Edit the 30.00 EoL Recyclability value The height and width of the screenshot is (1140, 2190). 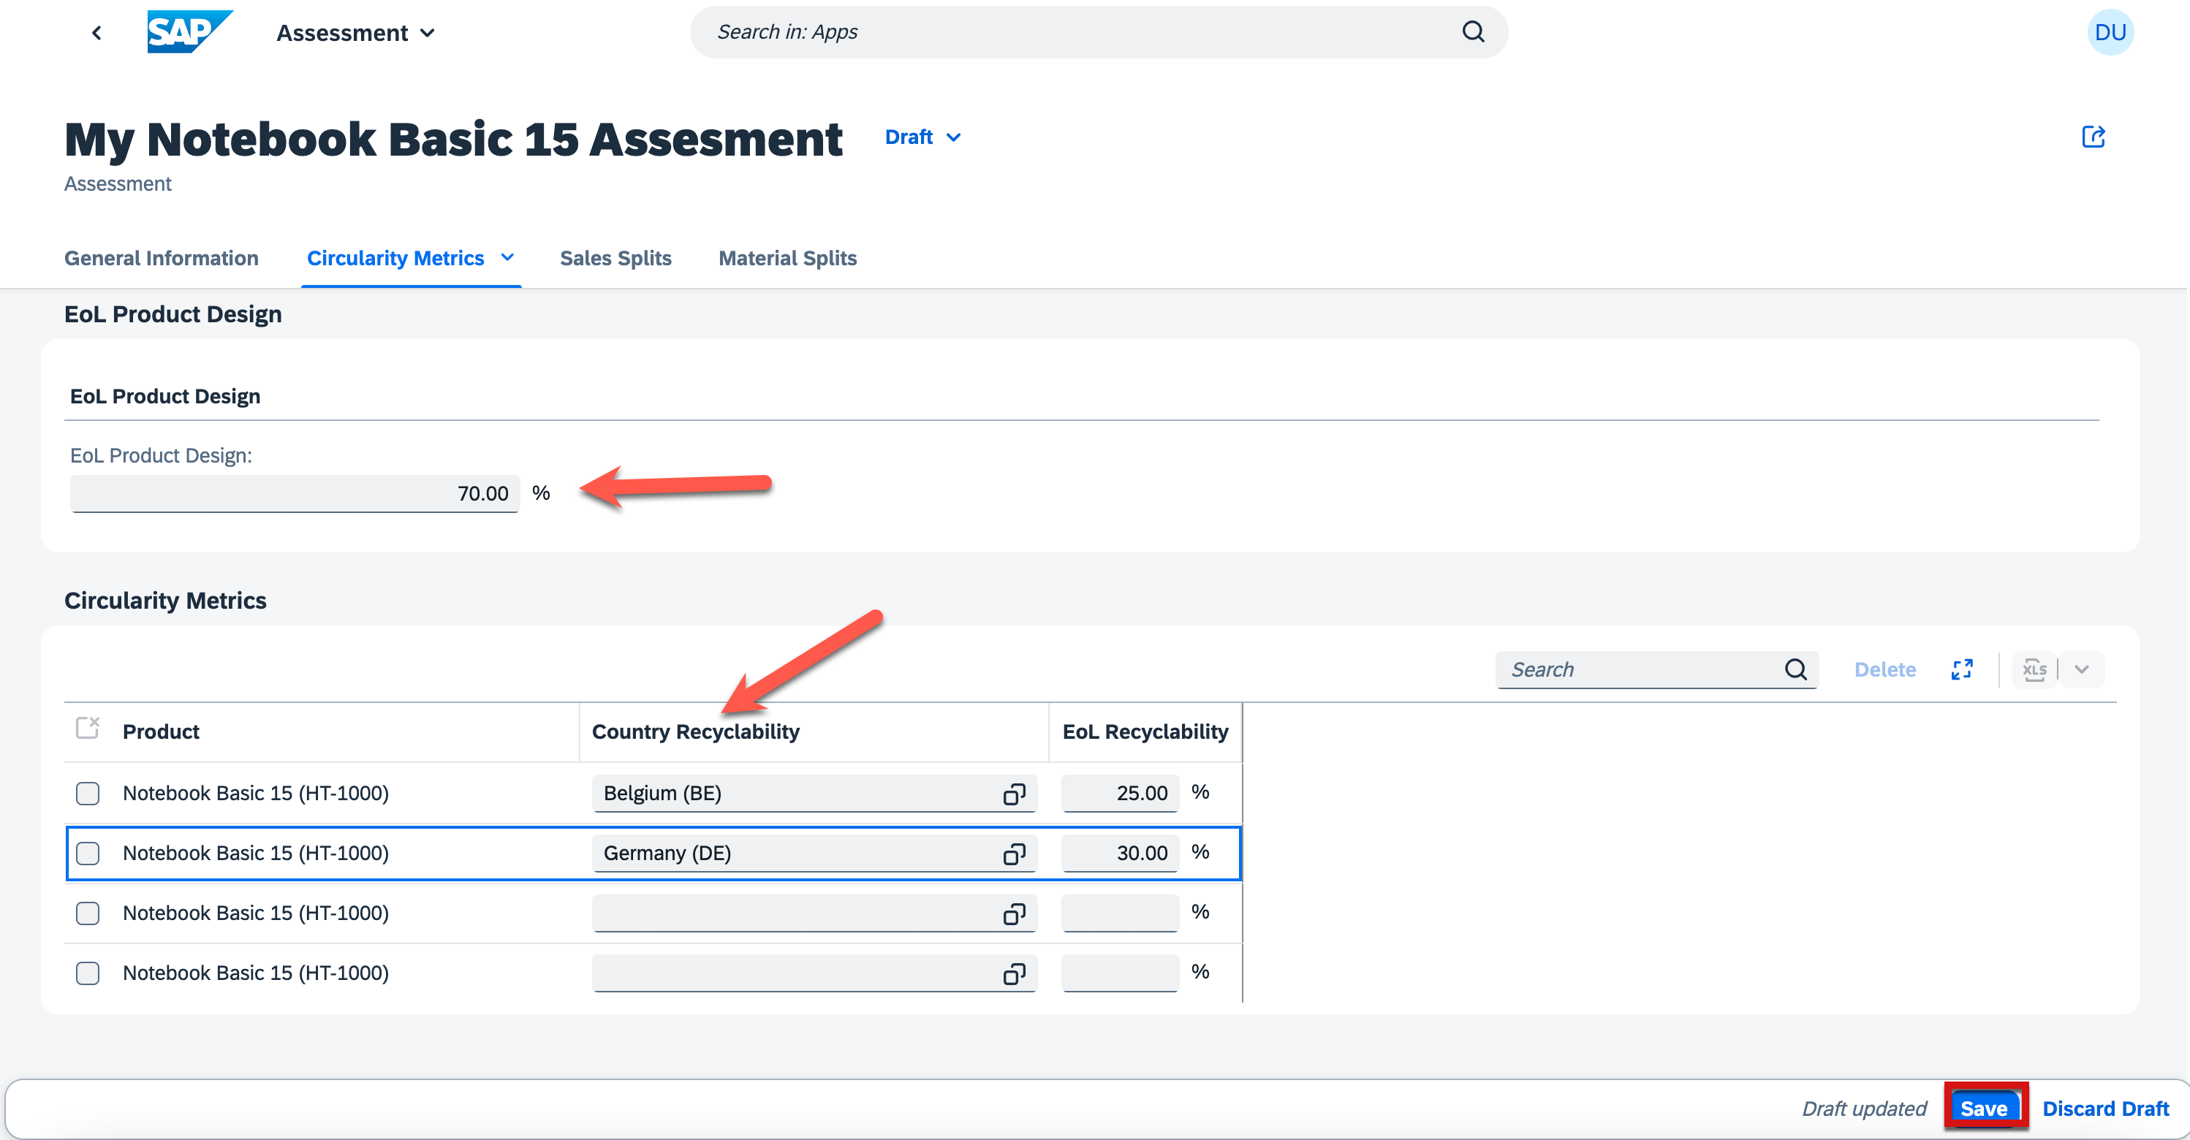tap(1120, 853)
